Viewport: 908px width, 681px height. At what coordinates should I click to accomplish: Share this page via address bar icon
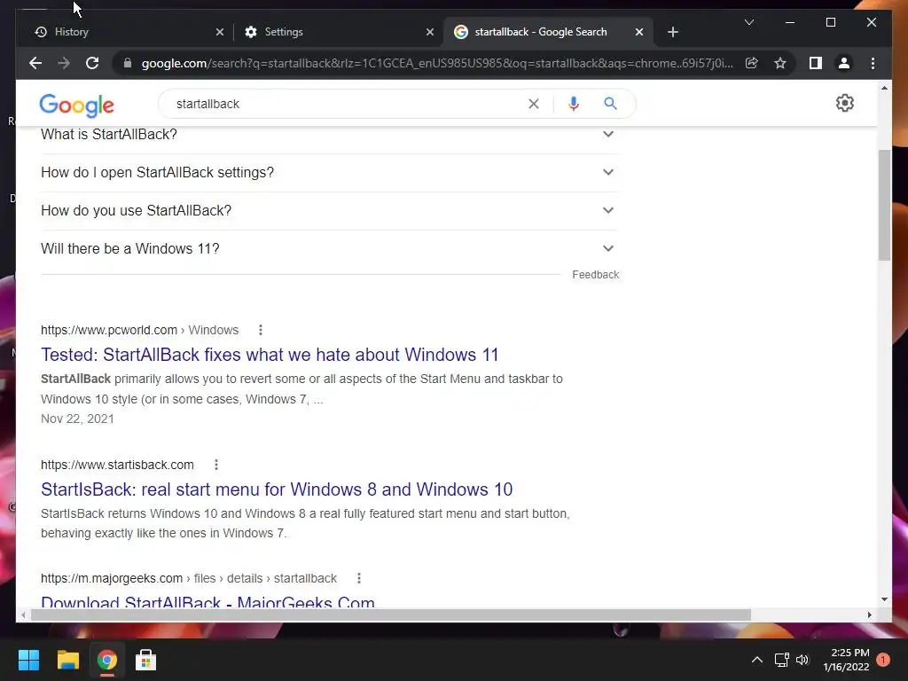752,63
